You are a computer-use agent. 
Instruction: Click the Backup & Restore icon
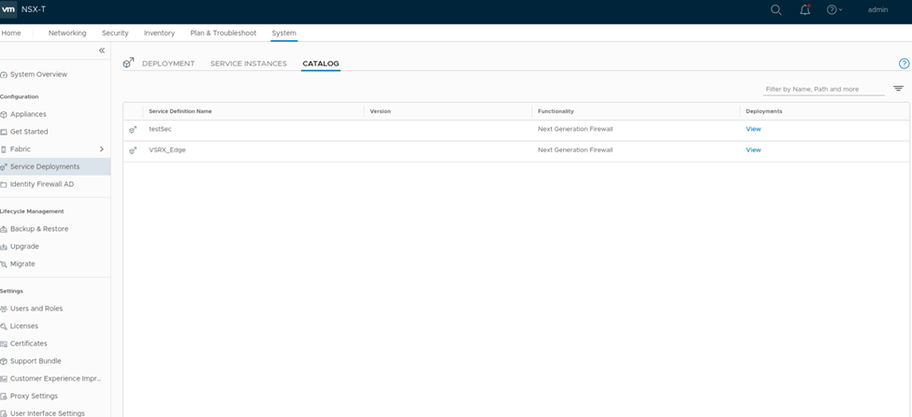(4, 229)
